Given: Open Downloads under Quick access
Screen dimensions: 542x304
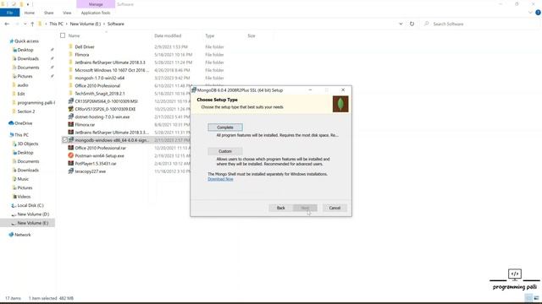Looking at the screenshot, I should pos(28,58).
